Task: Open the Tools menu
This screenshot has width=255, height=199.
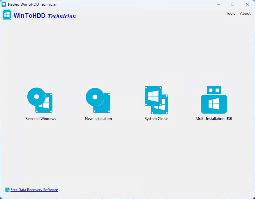Action: [x=230, y=13]
